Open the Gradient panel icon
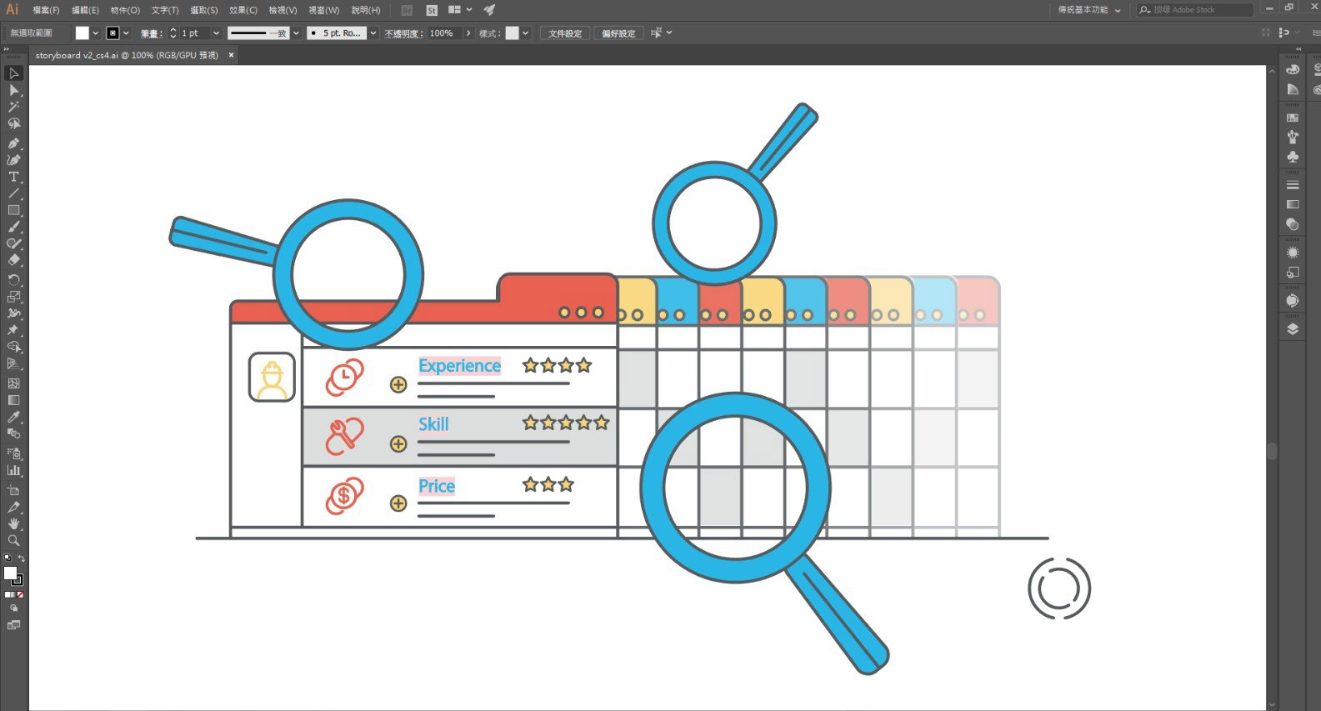1321x711 pixels. (x=1293, y=204)
